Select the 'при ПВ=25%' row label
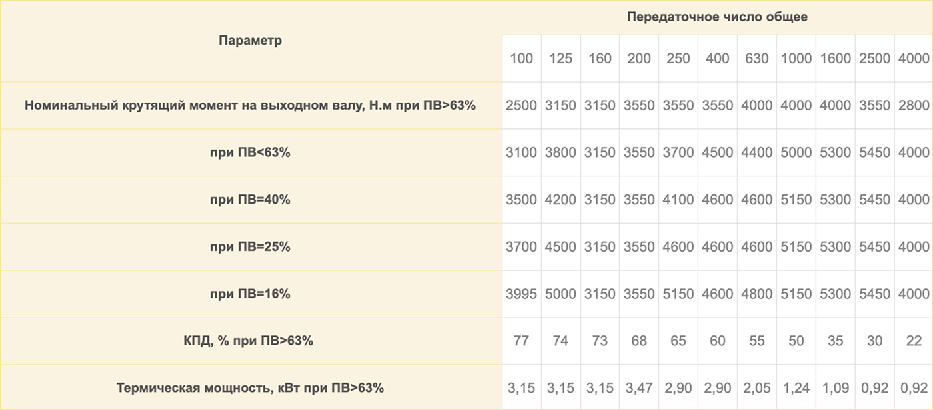The height and width of the screenshot is (410, 933). (x=251, y=247)
